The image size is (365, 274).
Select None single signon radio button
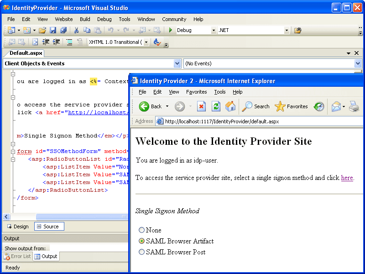click(x=141, y=230)
